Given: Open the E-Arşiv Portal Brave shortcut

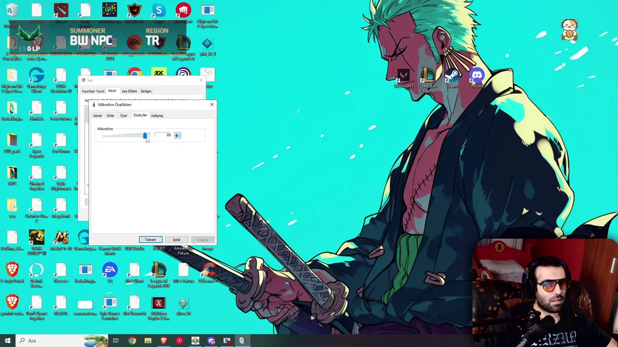Looking at the screenshot, I should [x=12, y=273].
